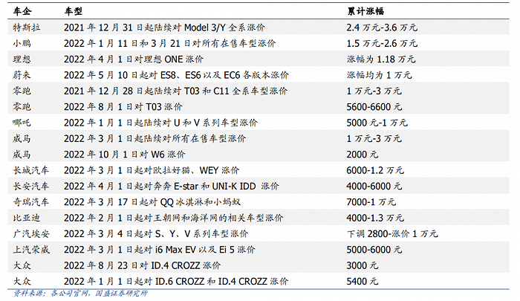Click the 累计涨幅 column header
This screenshot has height=301, width=520.
pos(365,11)
